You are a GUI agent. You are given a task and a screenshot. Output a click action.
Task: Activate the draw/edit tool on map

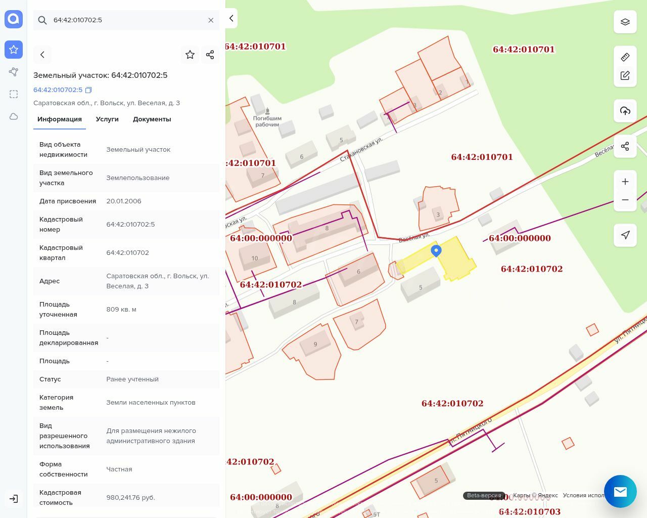625,75
